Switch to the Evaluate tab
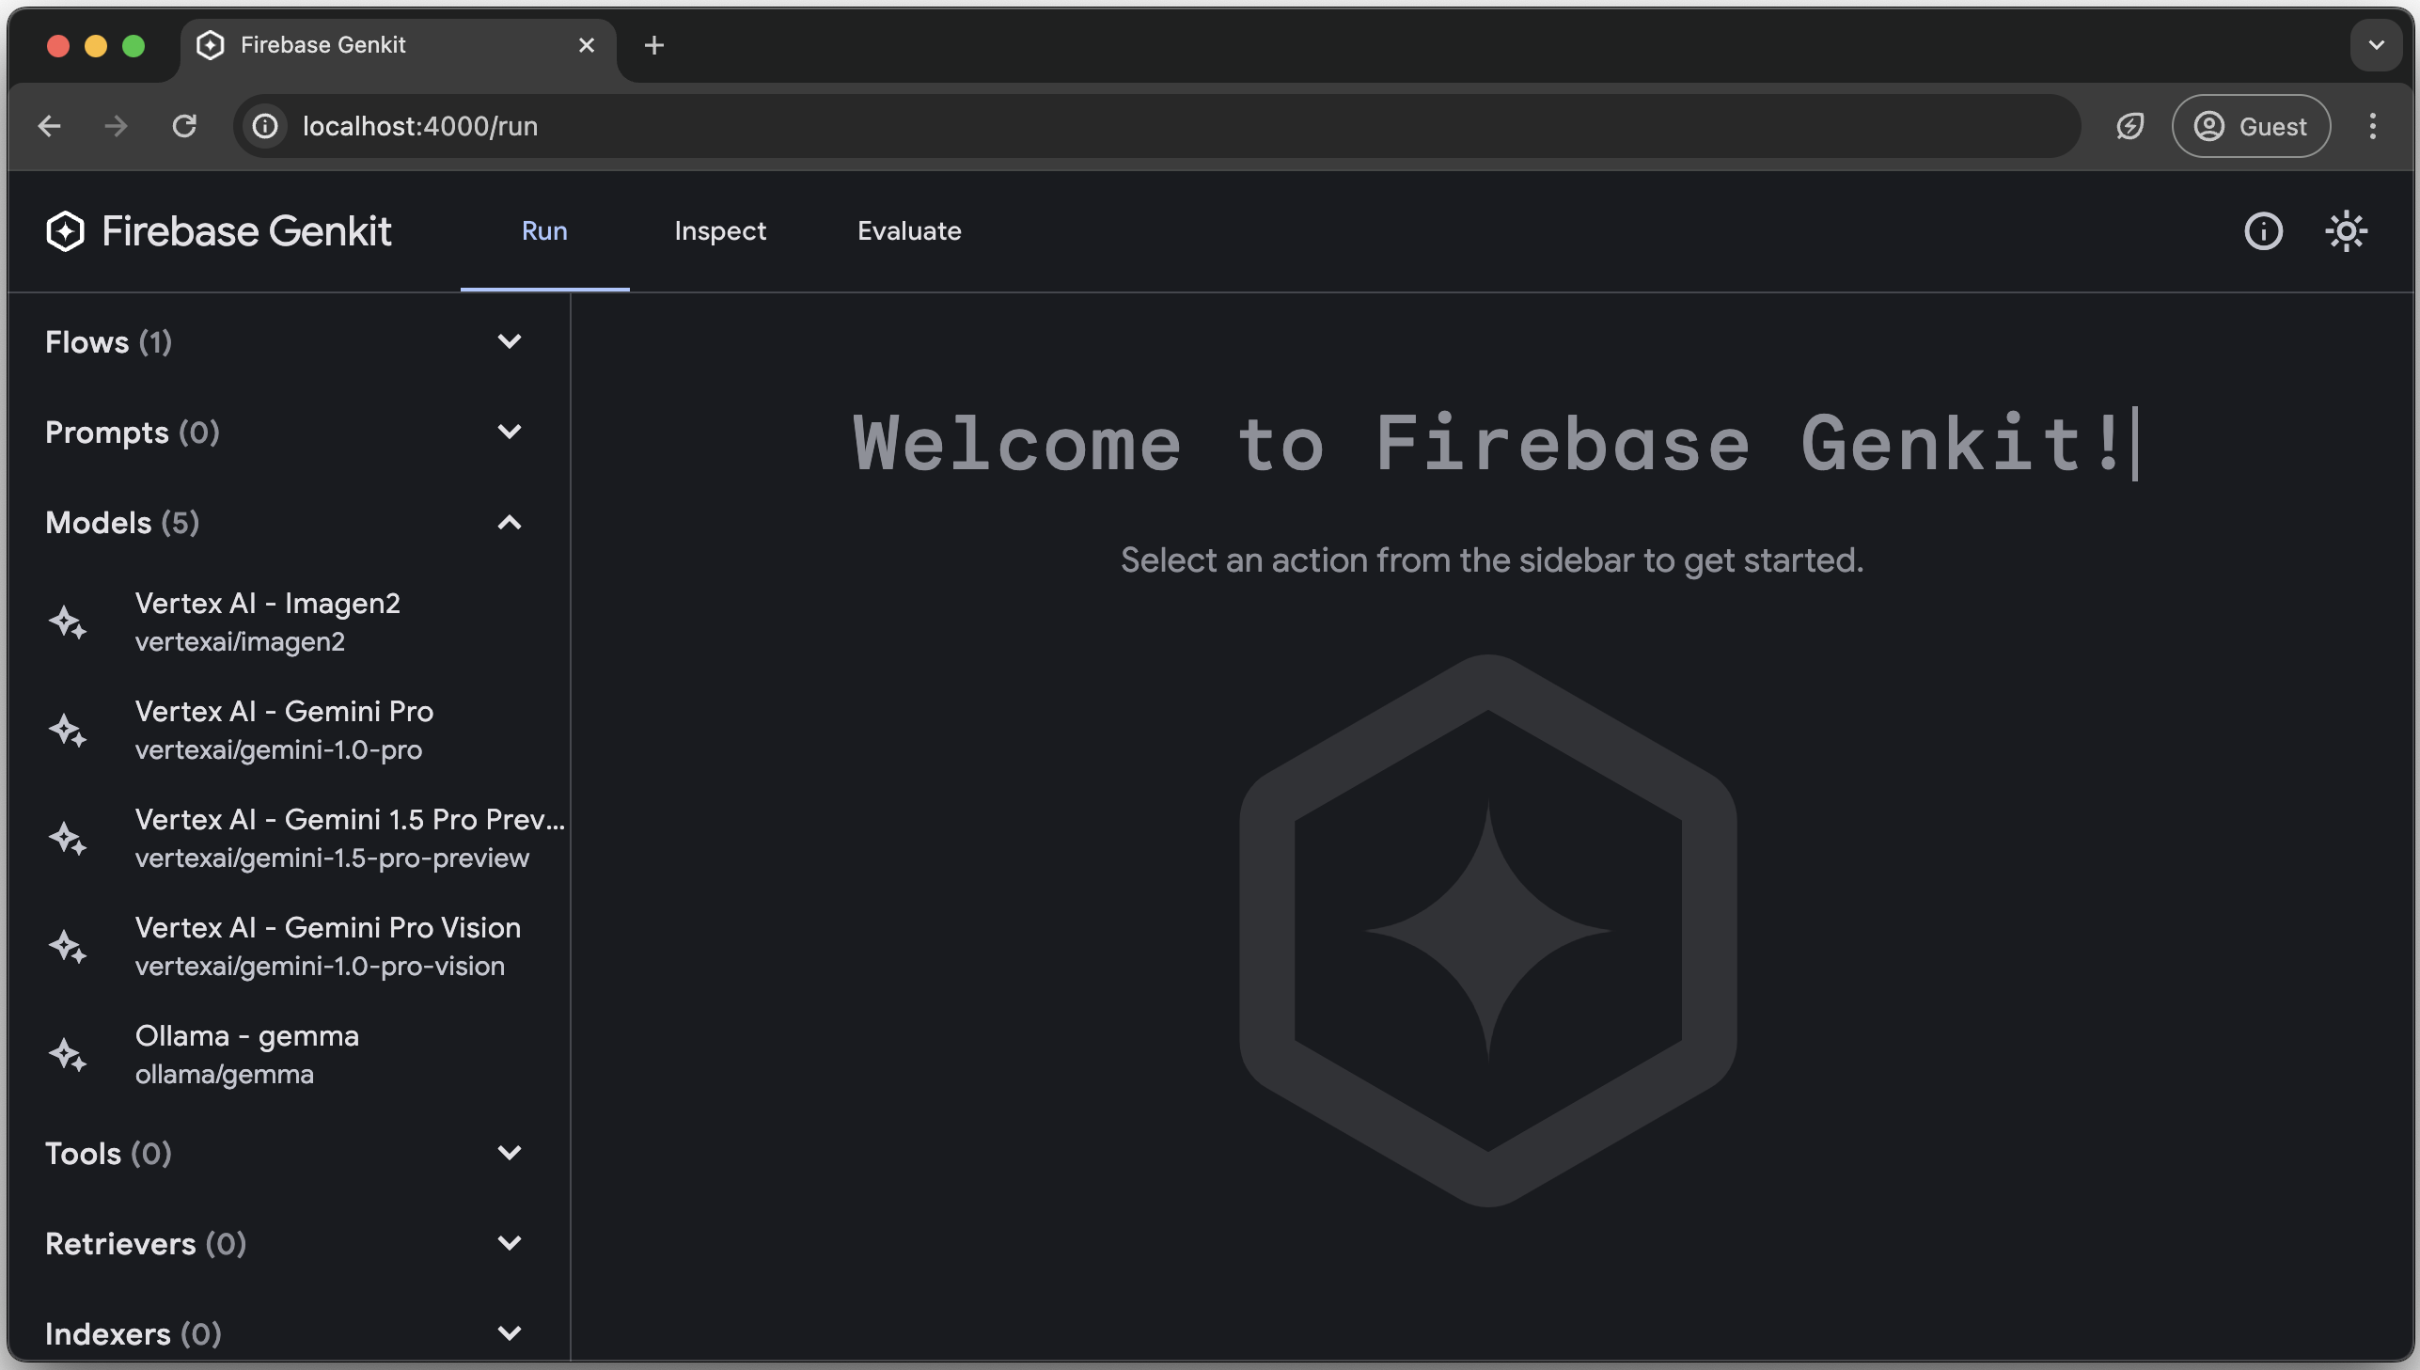This screenshot has width=2420, height=1370. [x=909, y=231]
